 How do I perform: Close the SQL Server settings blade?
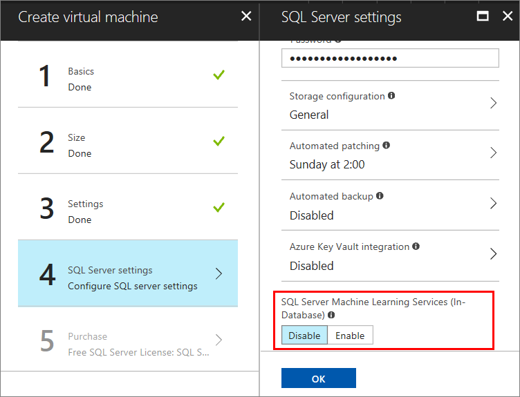[507, 17]
